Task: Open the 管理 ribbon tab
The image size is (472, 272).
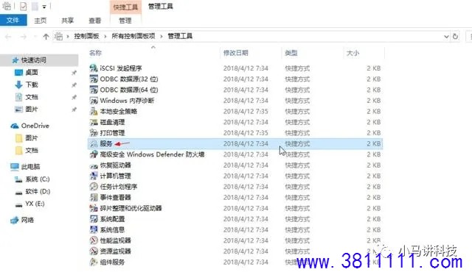Action: [x=125, y=21]
